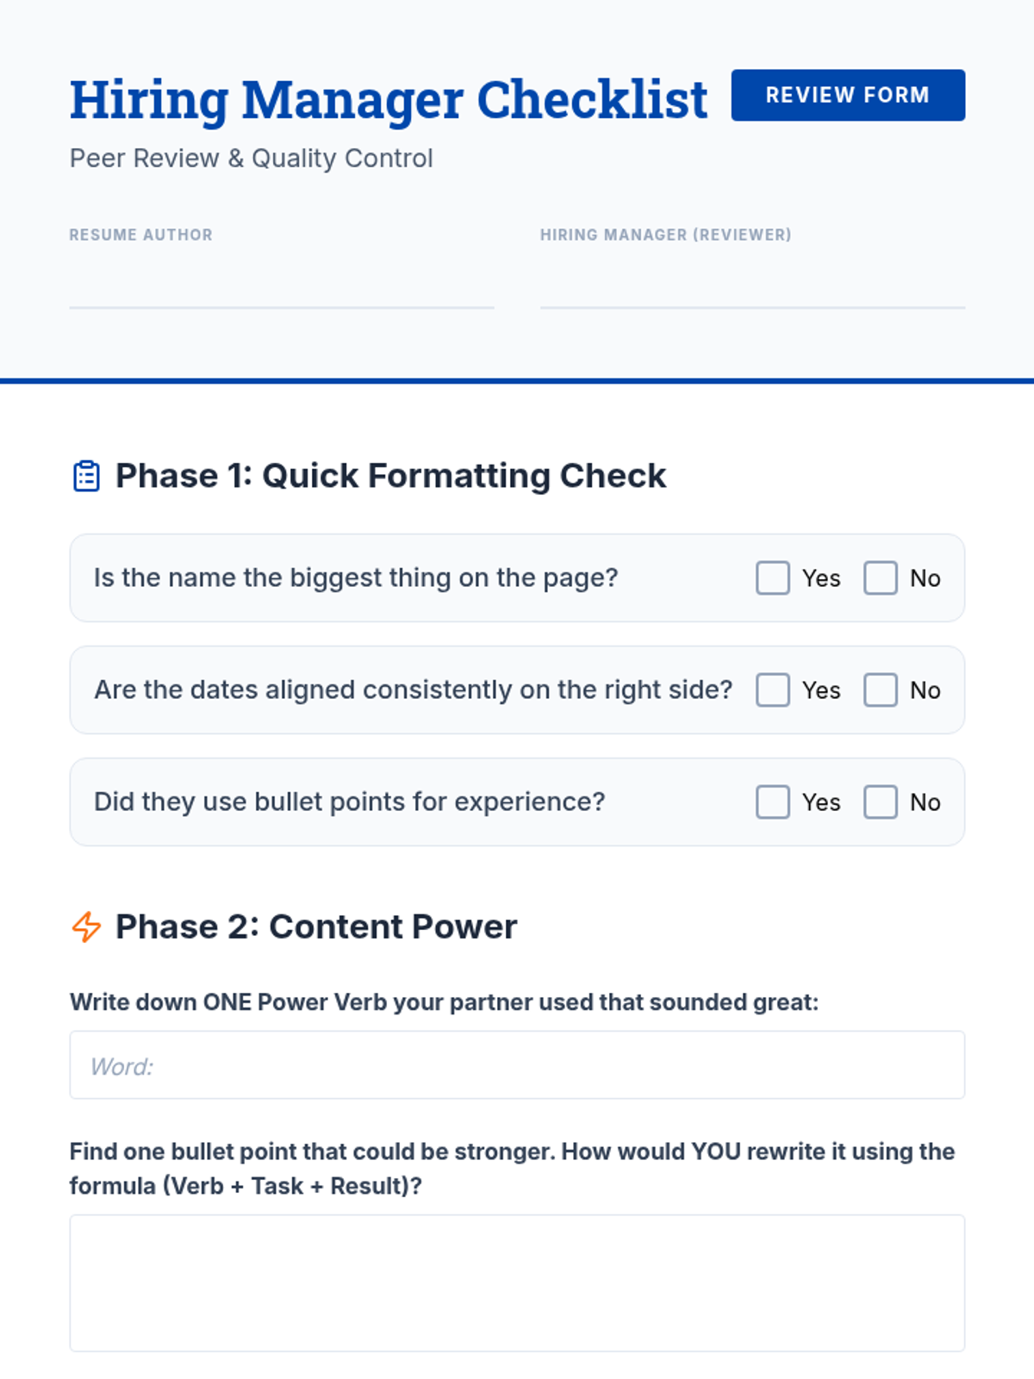Image resolution: width=1034 pixels, height=1379 pixels.
Task: Click the Peer Review & Quality Control subtitle
Action: pyautogui.click(x=251, y=159)
